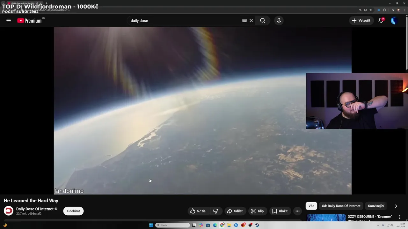
Task: Open the YouTube hamburger guide menu
Action: tap(9, 21)
